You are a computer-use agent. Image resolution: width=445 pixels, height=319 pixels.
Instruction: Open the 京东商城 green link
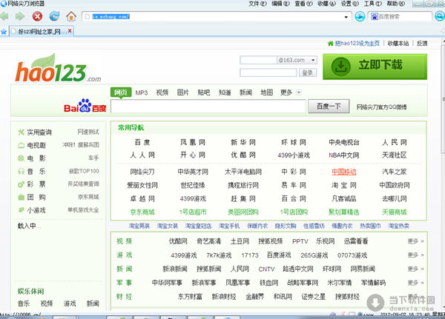point(142,212)
